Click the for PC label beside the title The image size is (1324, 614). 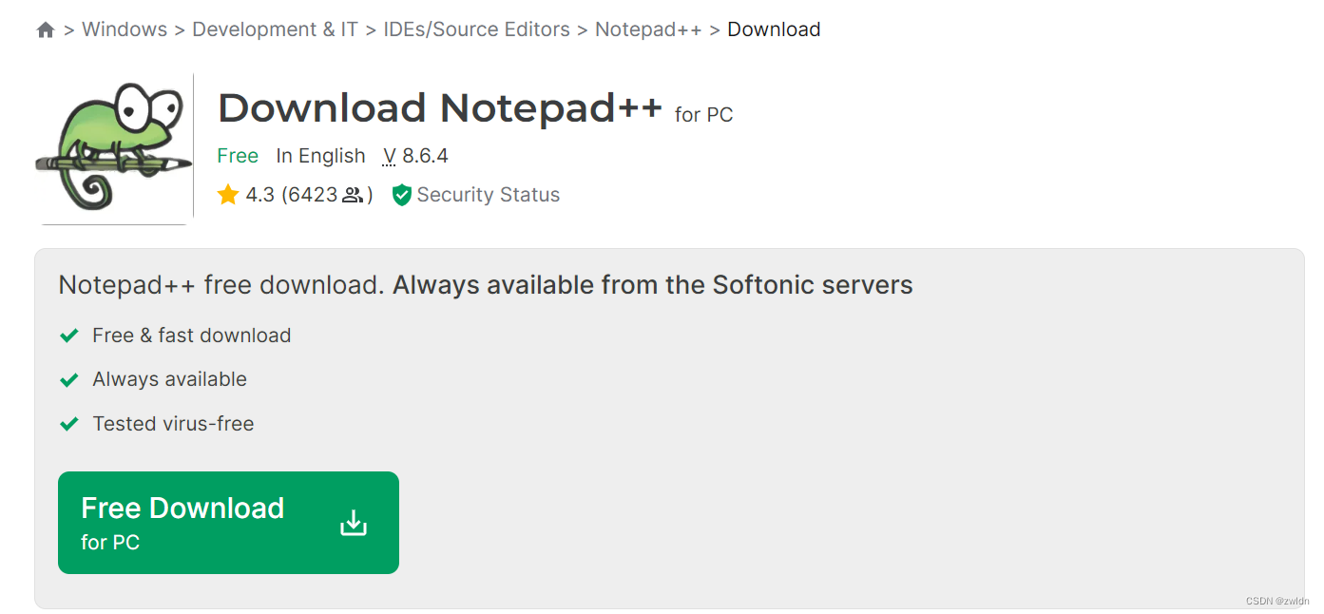[704, 115]
